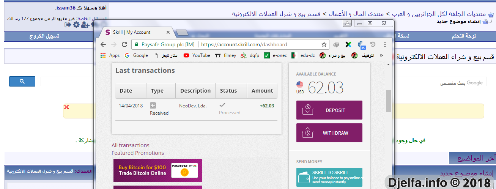
Task: Open the Chrome three-dot menu
Action: click(385, 44)
